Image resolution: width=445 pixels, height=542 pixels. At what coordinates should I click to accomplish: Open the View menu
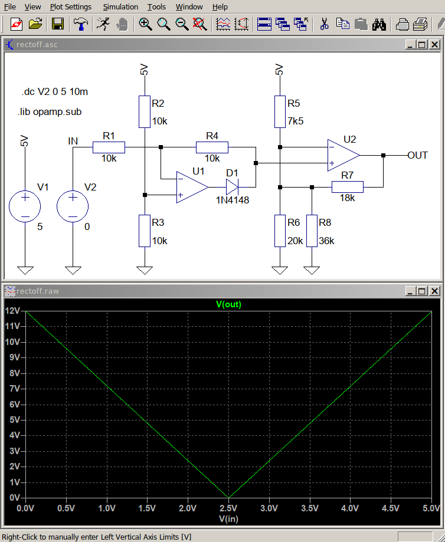click(x=32, y=6)
